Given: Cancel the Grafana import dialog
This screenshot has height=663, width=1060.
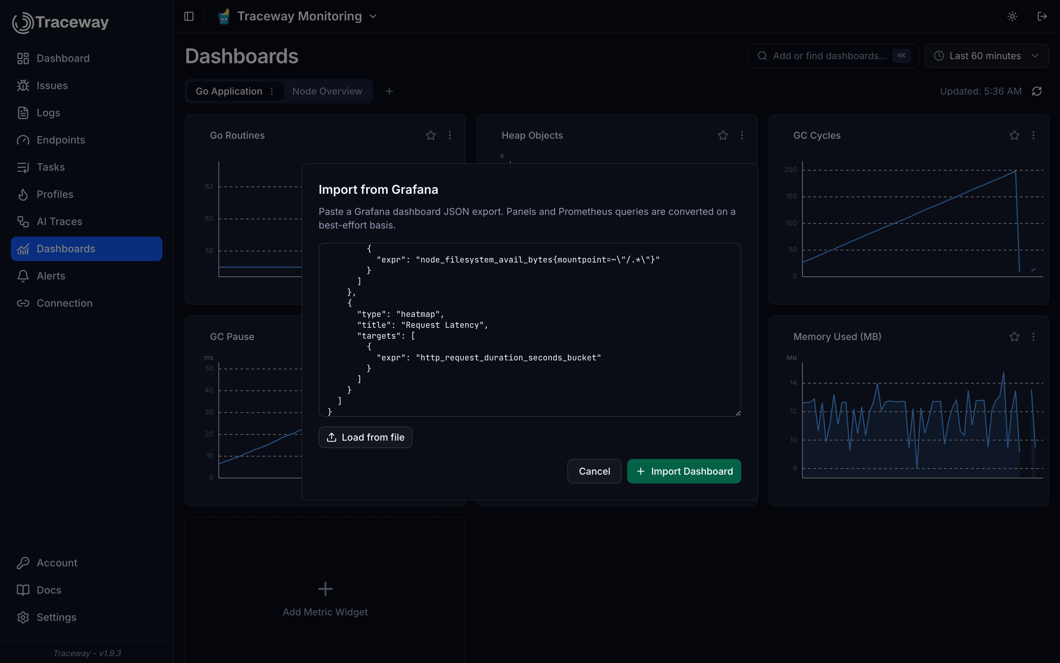Looking at the screenshot, I should (x=594, y=471).
